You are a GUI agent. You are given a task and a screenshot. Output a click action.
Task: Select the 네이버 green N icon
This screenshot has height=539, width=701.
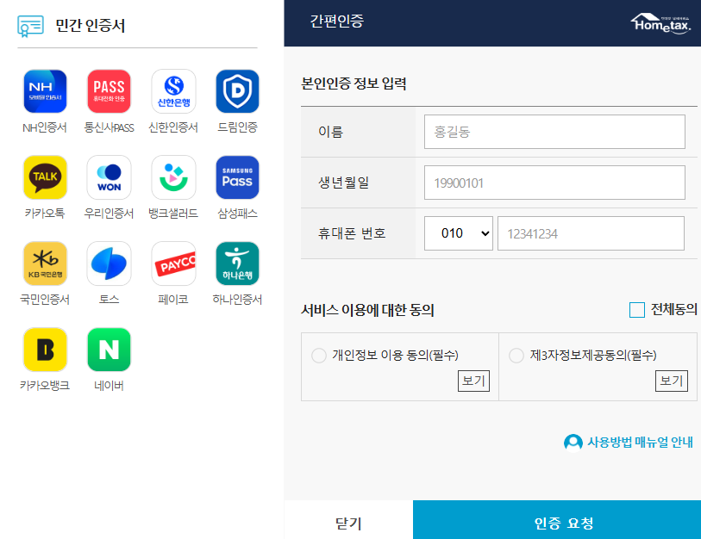click(110, 350)
